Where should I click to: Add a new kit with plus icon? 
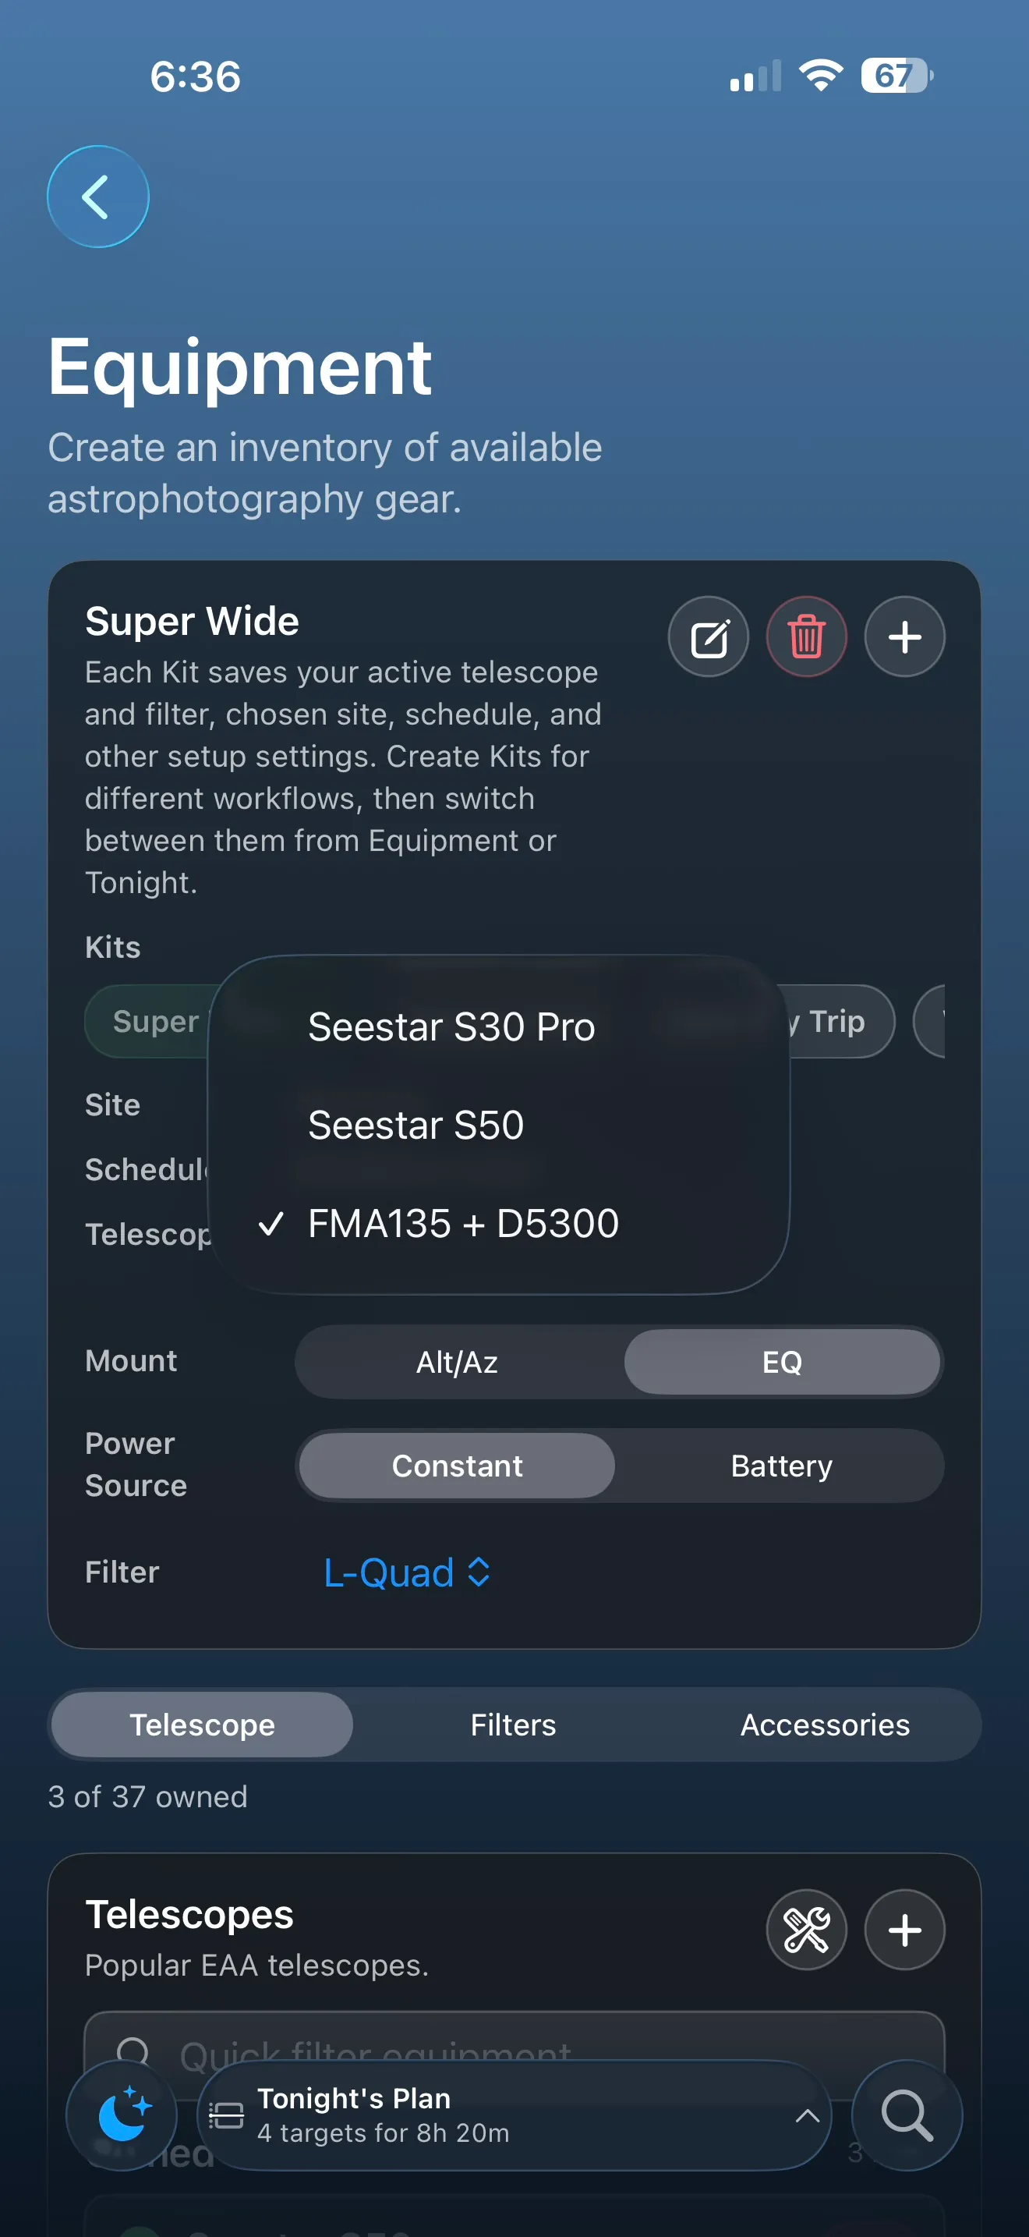point(904,637)
